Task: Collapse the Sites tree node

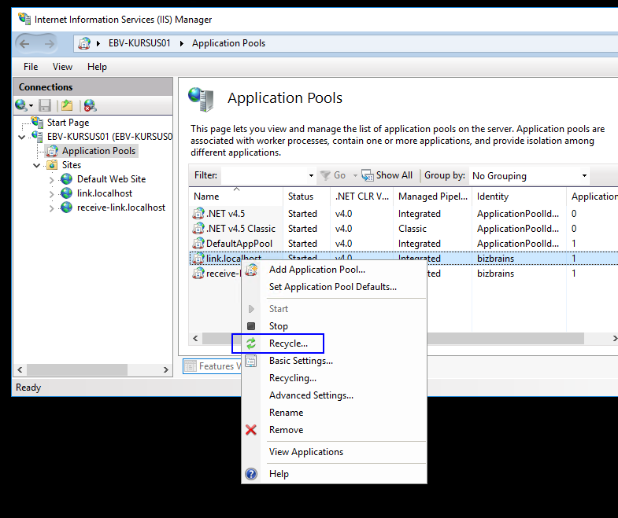Action: coord(37,165)
